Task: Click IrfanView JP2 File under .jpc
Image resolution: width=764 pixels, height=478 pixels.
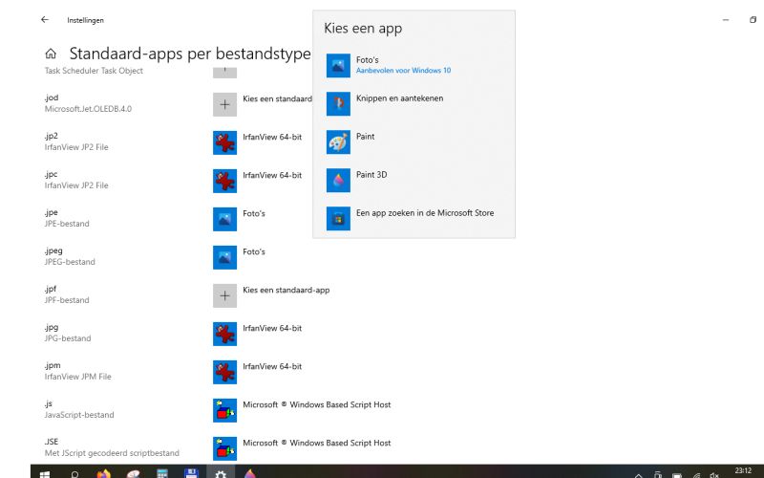Action: pyautogui.click(x=76, y=185)
